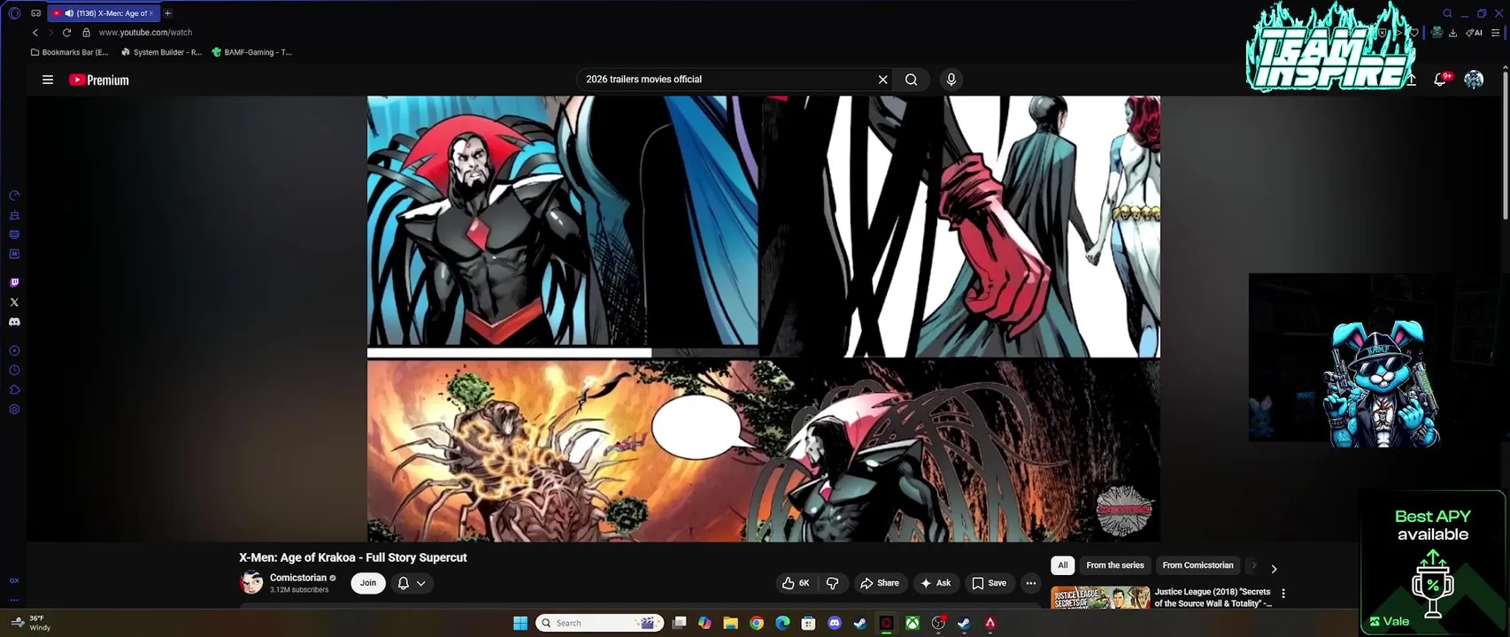The image size is (1510, 637).
Task: Launch Google Chrome from taskbar
Action: point(757,623)
